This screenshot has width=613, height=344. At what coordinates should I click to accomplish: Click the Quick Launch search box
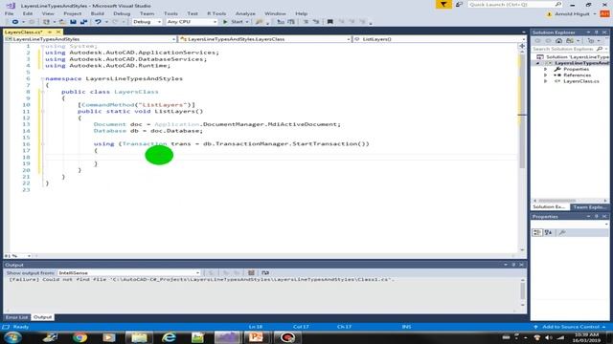[x=515, y=4]
